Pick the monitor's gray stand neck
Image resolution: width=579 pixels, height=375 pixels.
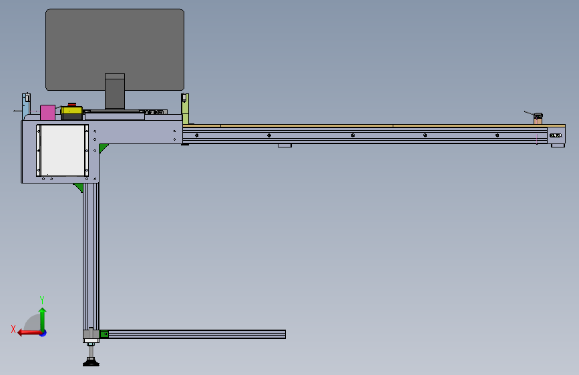(115, 91)
